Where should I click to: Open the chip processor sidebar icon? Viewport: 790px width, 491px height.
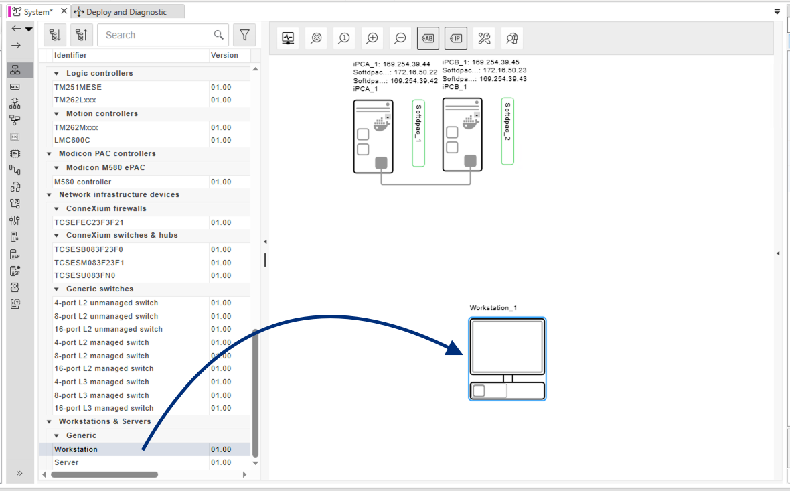15,153
